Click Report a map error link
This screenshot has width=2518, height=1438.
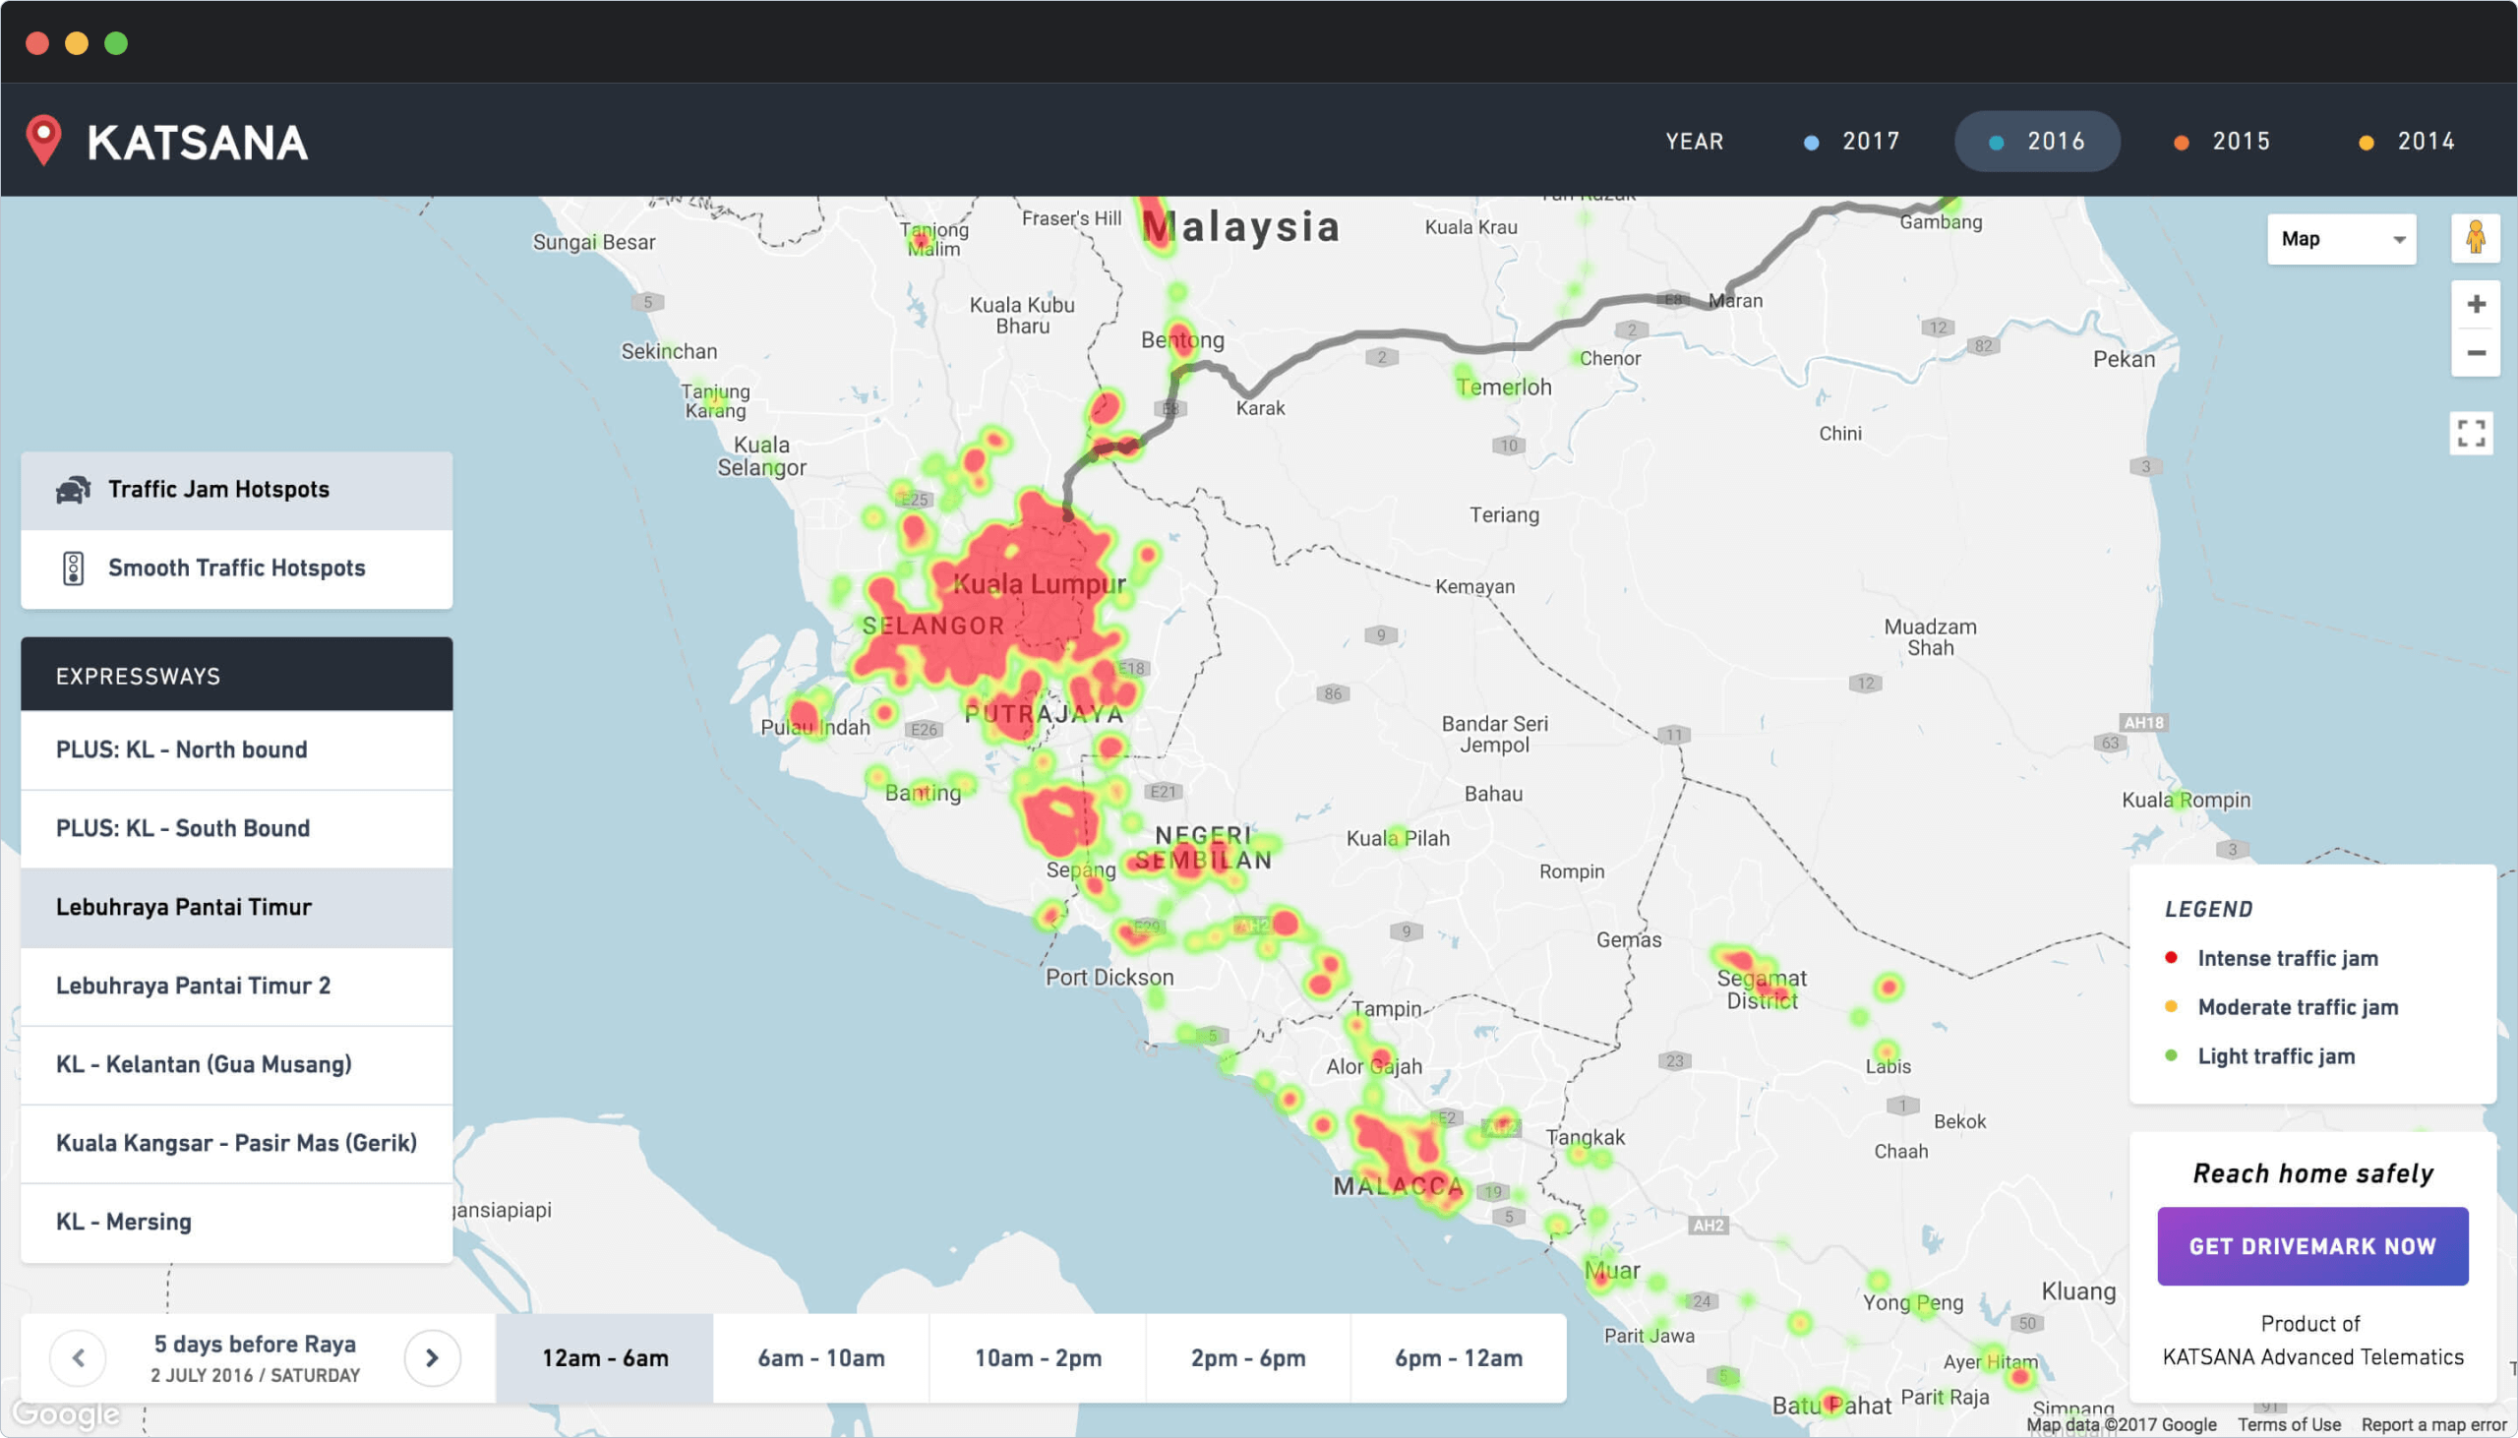point(2434,1424)
